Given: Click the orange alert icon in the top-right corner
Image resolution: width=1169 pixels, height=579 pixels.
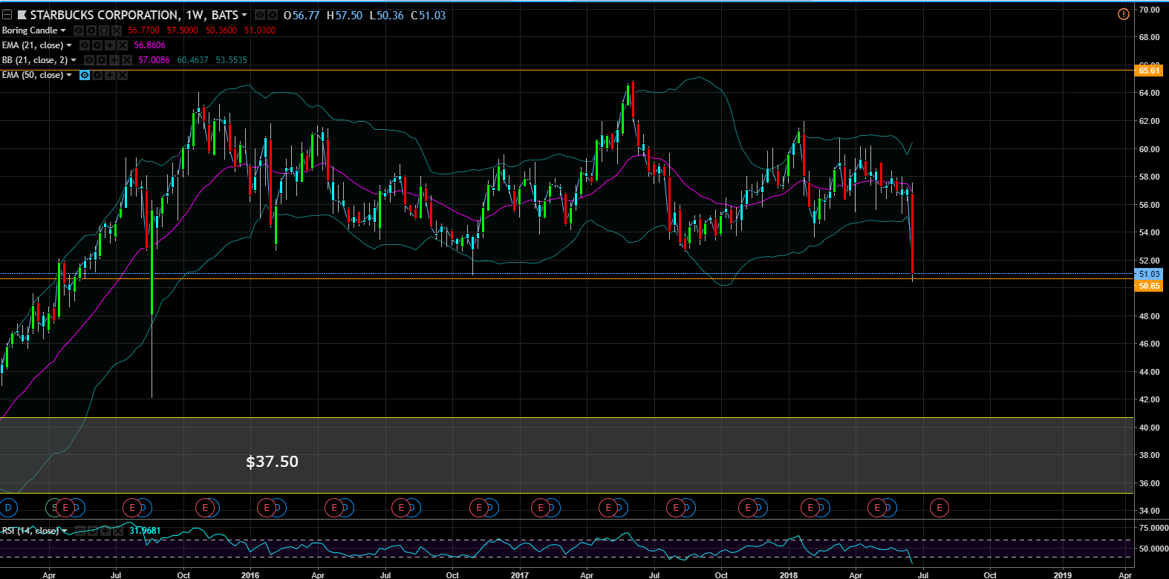Looking at the screenshot, I should [x=1124, y=13].
